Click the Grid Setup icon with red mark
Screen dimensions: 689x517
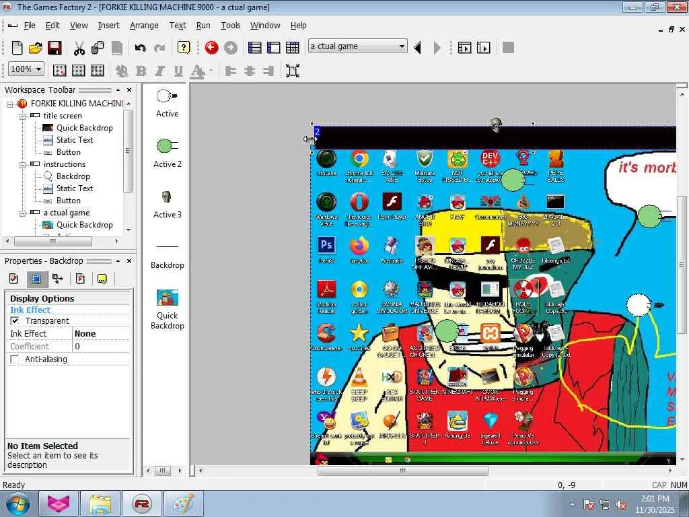pyautogui.click(x=59, y=70)
